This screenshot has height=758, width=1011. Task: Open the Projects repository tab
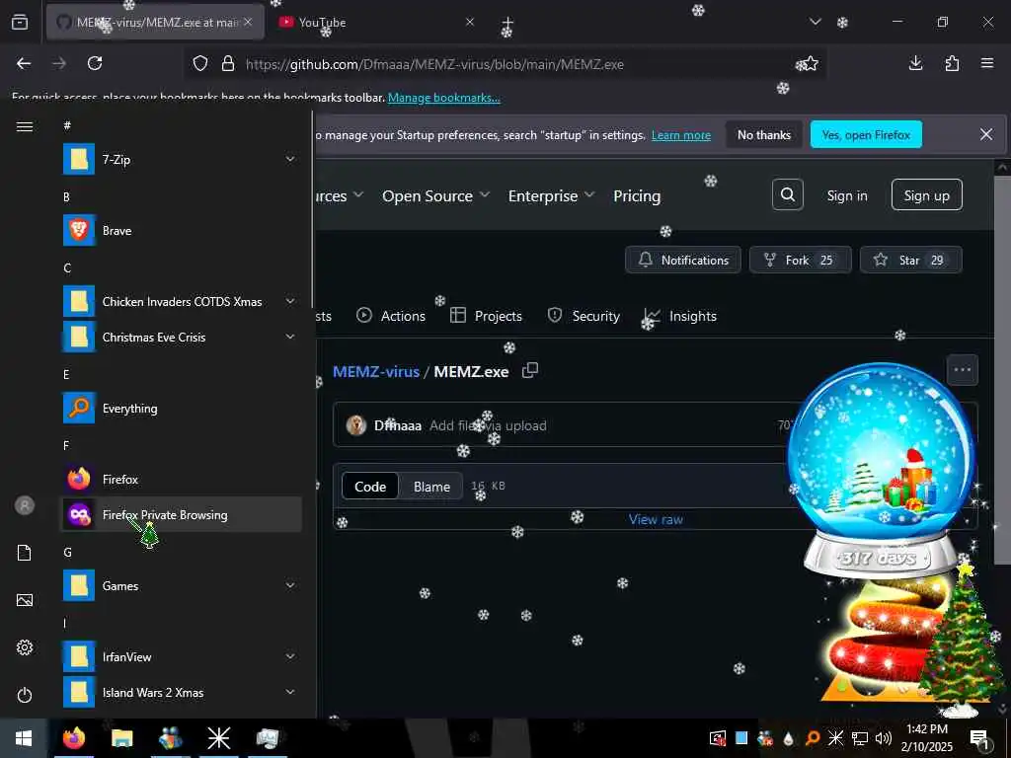(x=486, y=316)
